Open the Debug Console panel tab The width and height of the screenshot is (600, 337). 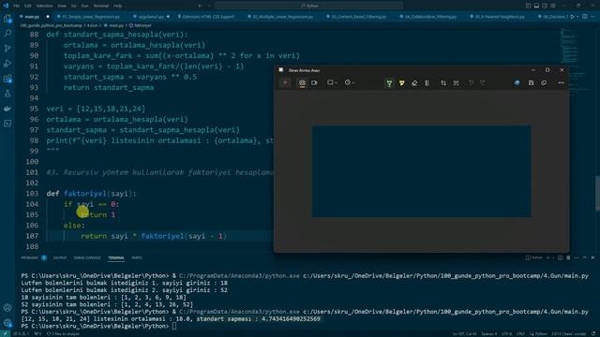pyautogui.click(x=87, y=258)
